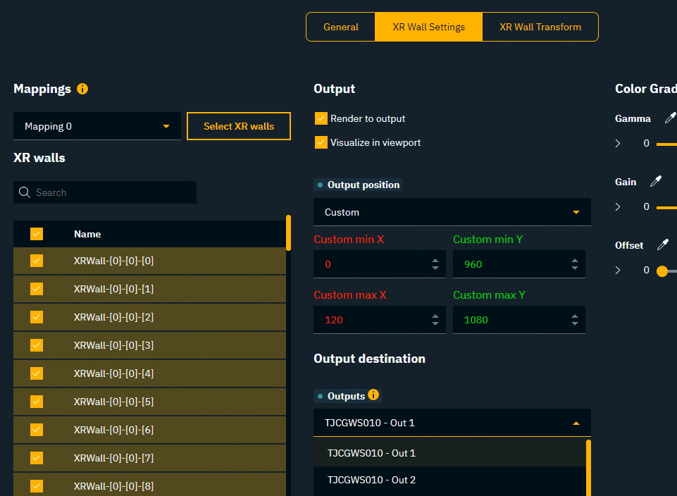Screen dimensions: 677x496
Task: Pick the Gamma eyedropper tool
Action: coord(670,118)
